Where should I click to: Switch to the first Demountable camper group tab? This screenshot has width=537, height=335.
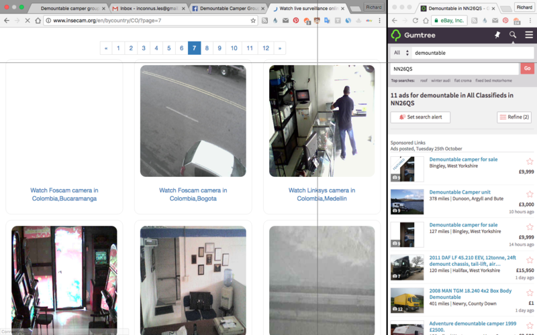tap(69, 8)
